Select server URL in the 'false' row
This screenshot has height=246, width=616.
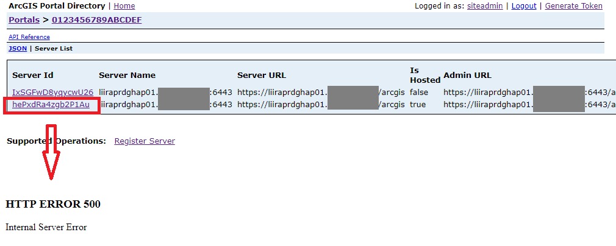[x=321, y=93]
